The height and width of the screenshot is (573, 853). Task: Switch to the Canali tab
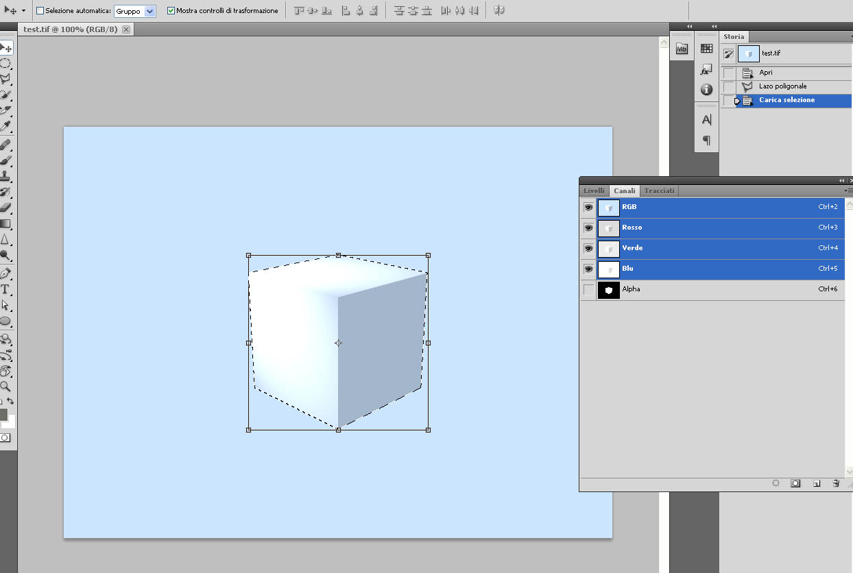pyautogui.click(x=624, y=191)
